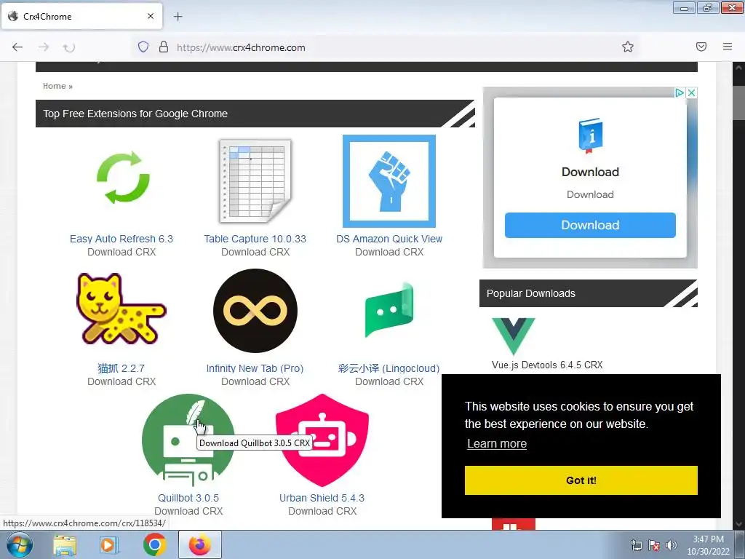745x559 pixels.
Task: Click the blue Download ad button
Action: tap(590, 225)
